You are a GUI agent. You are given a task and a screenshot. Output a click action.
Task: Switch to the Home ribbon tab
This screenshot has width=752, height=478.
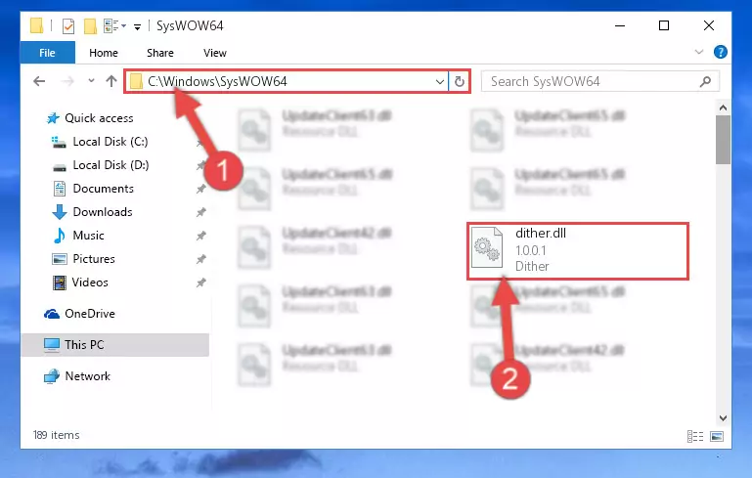point(103,53)
